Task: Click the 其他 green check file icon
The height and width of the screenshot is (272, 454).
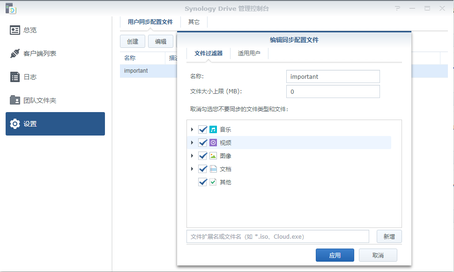Action: tap(213, 182)
